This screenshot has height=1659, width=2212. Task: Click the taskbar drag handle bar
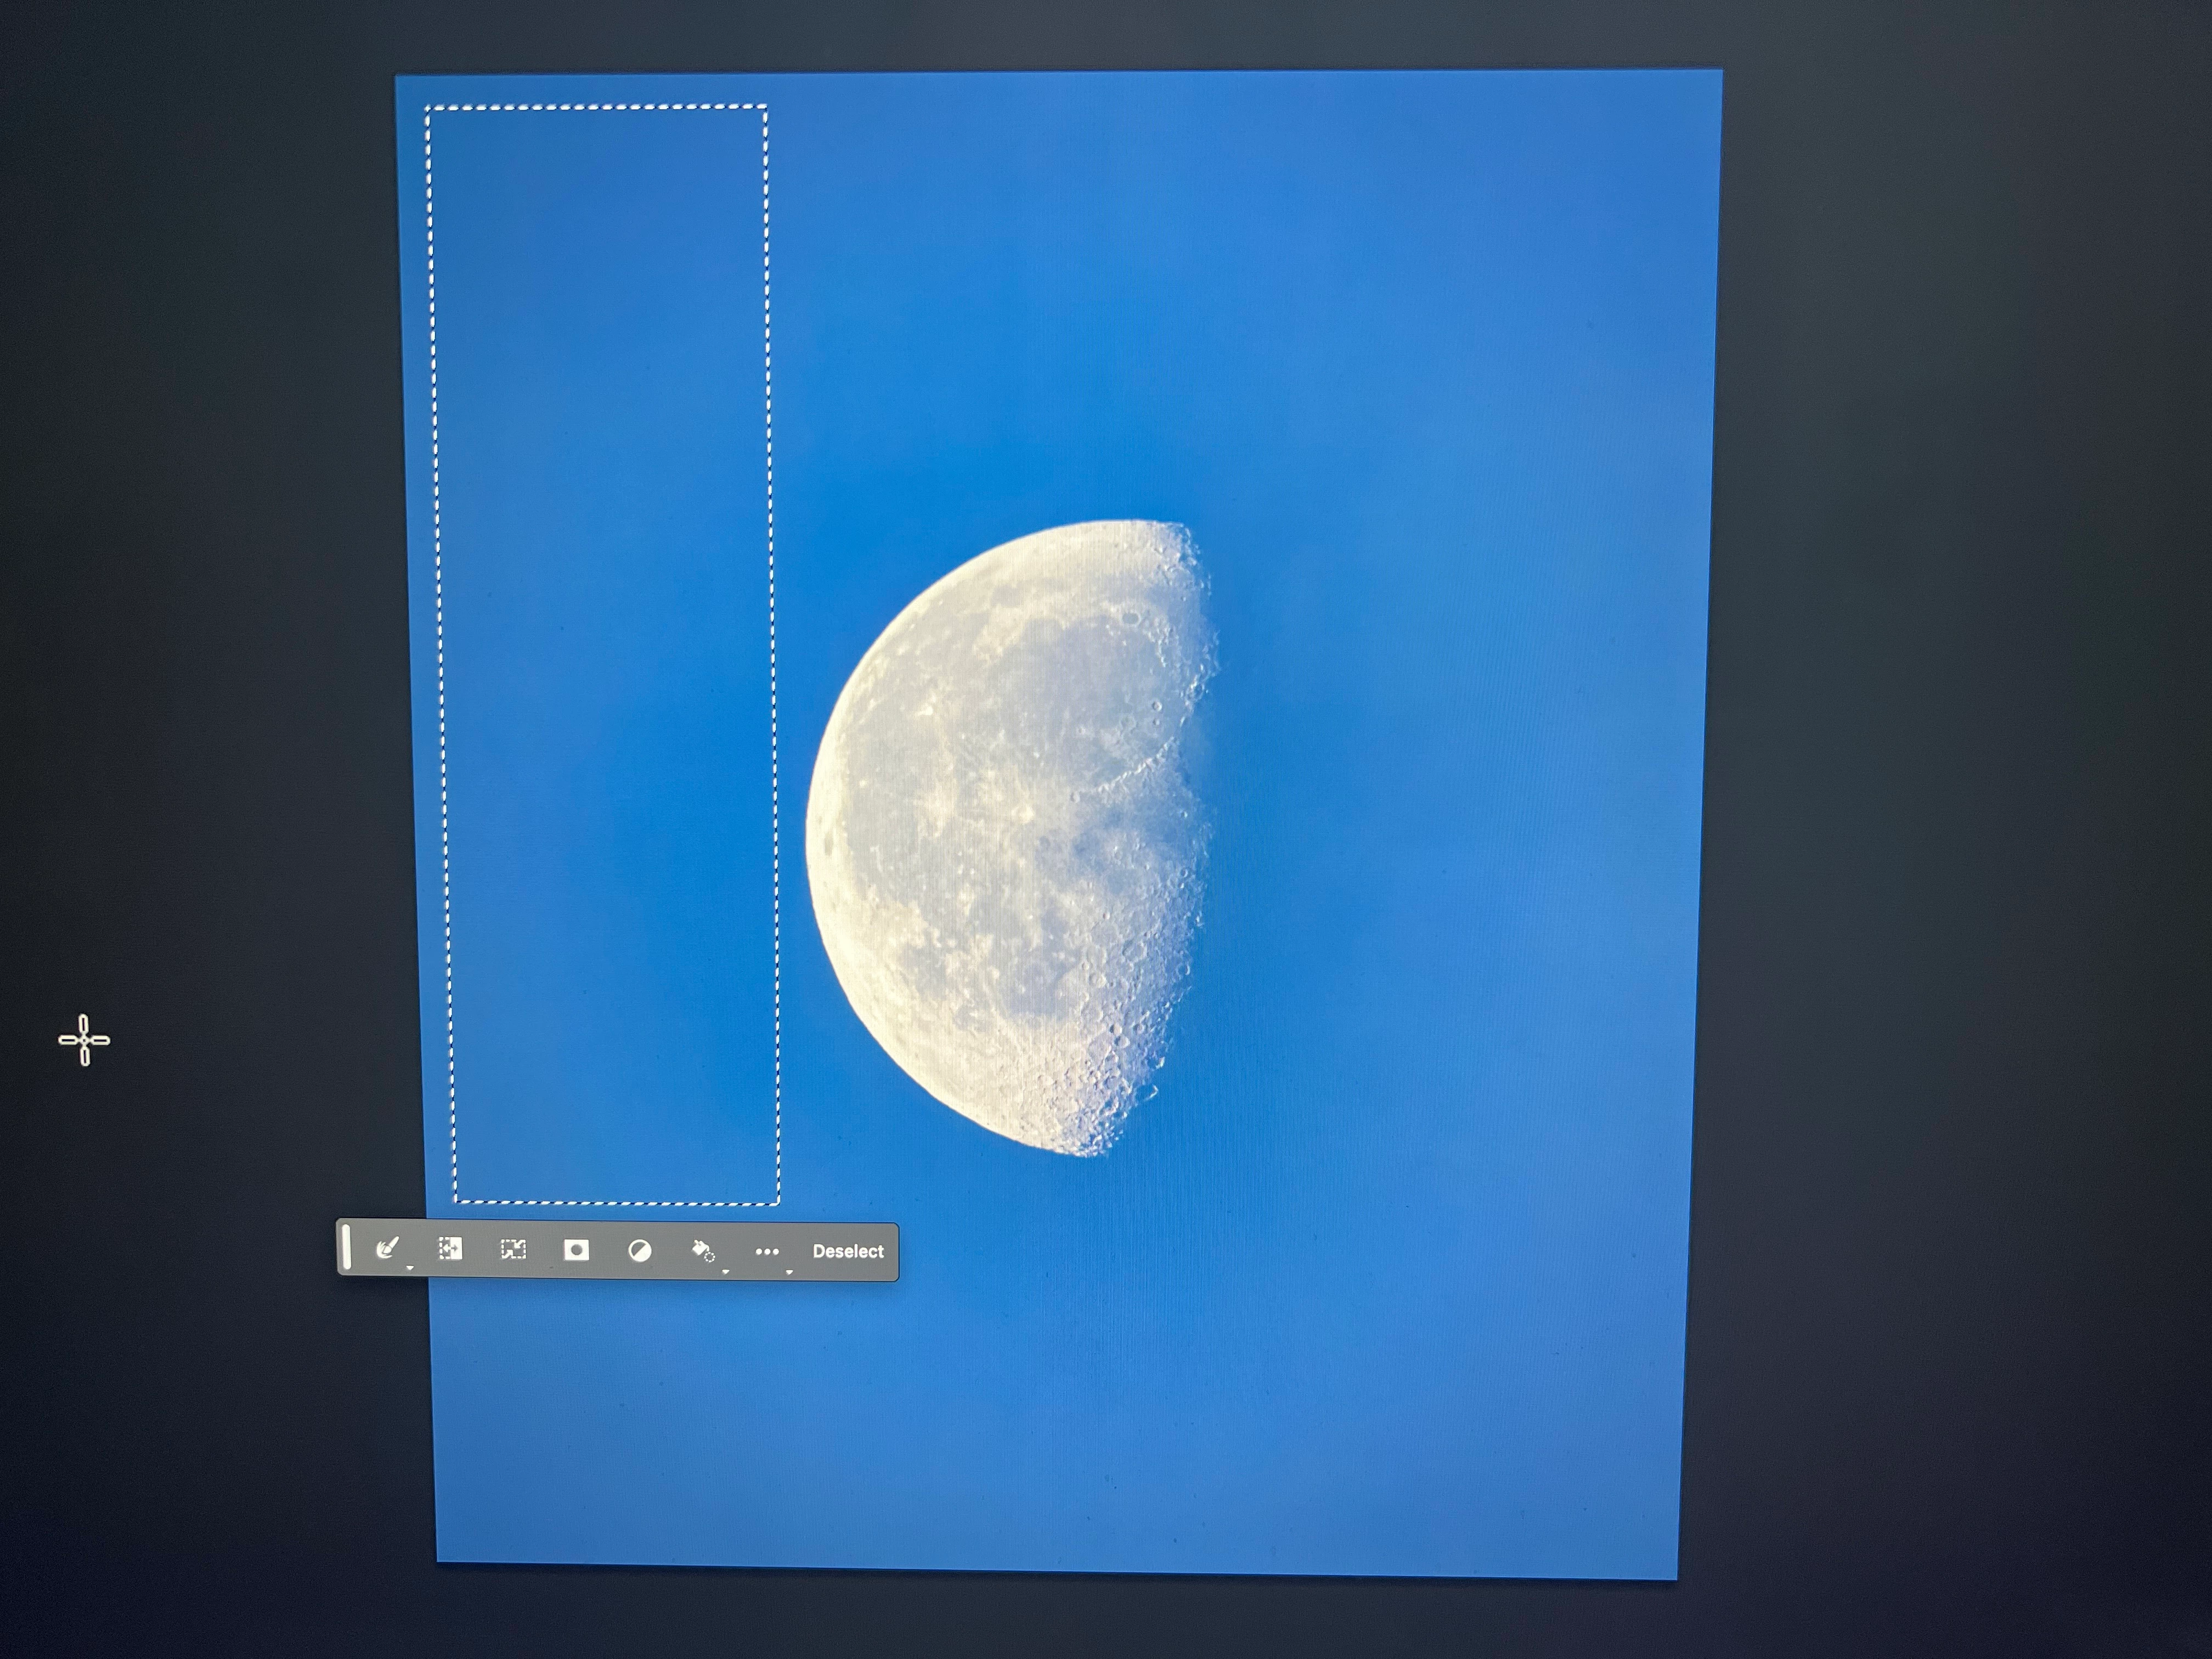pyautogui.click(x=346, y=1248)
